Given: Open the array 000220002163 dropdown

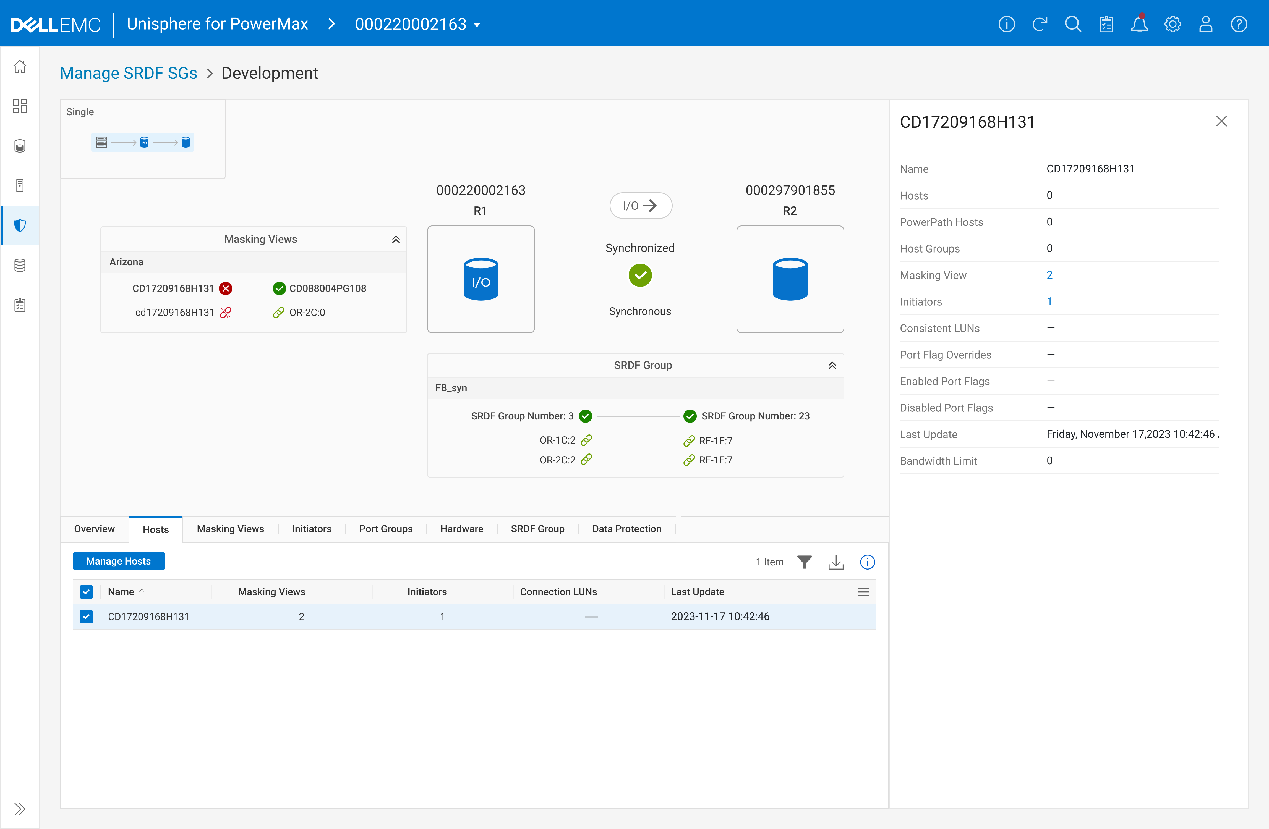Looking at the screenshot, I should [417, 24].
